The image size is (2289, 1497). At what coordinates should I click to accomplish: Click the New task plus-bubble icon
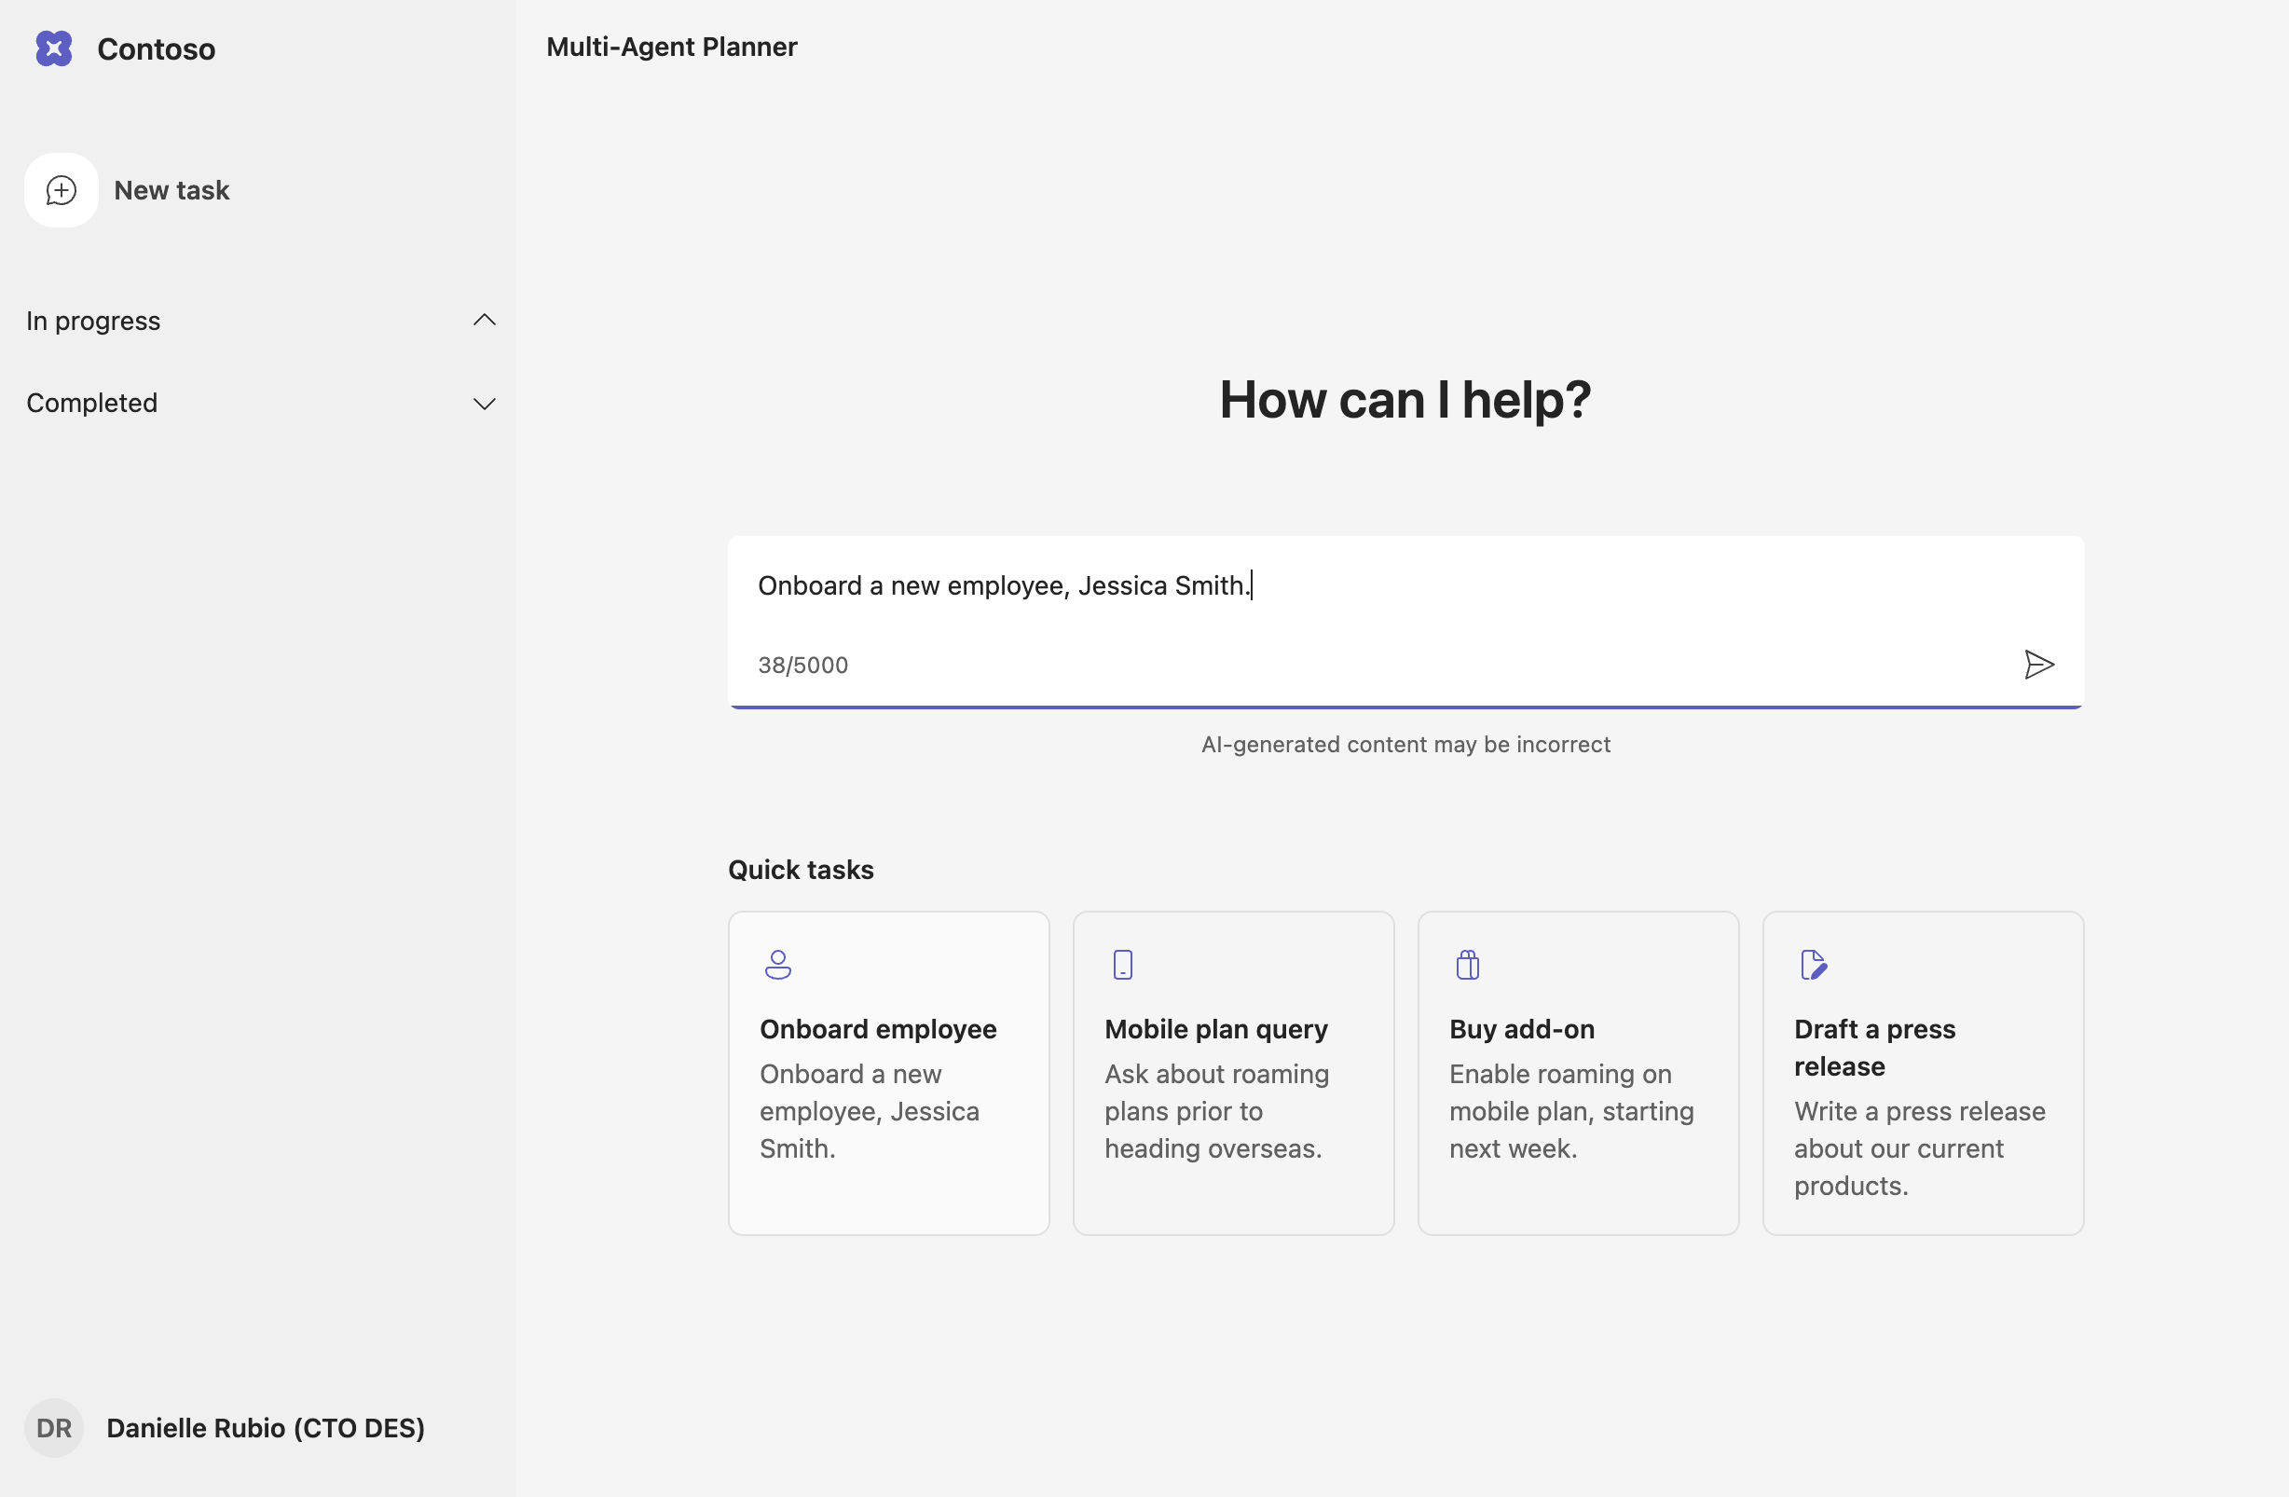[62, 190]
